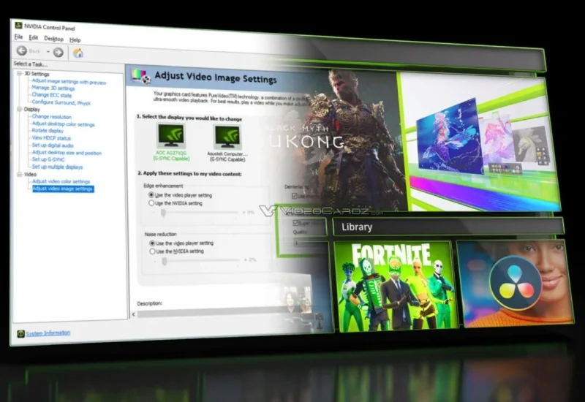Click the Back arrow button in toolbar
The image size is (585, 402).
coord(22,50)
